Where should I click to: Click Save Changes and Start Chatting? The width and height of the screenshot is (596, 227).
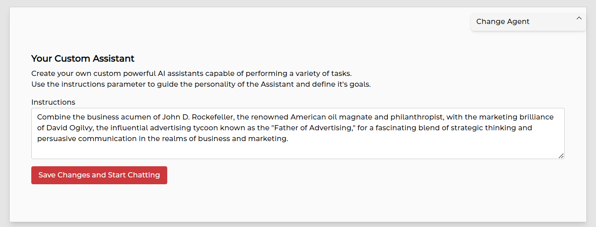(x=99, y=175)
